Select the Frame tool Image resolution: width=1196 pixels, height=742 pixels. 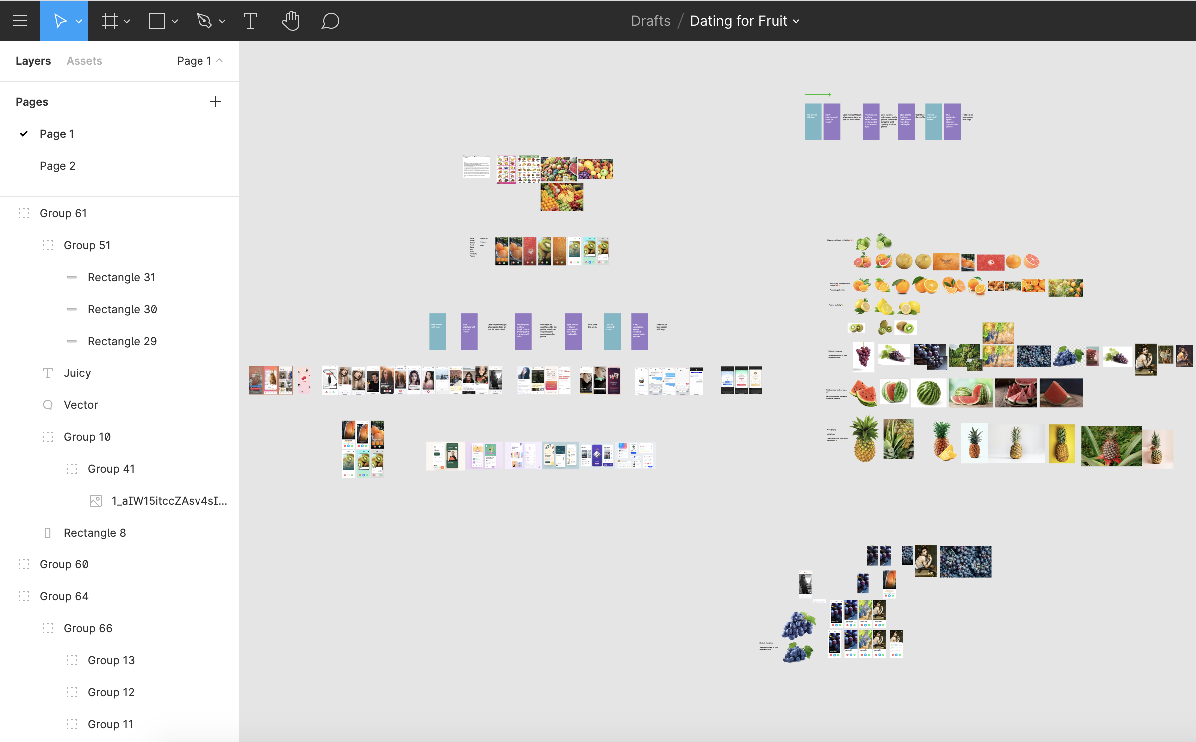[x=109, y=21]
